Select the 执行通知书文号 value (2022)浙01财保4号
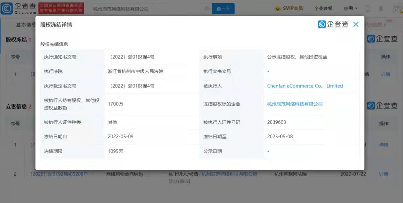 click(x=131, y=57)
